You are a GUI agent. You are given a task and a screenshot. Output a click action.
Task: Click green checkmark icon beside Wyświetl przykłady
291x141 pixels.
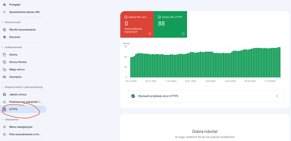(x=133, y=96)
